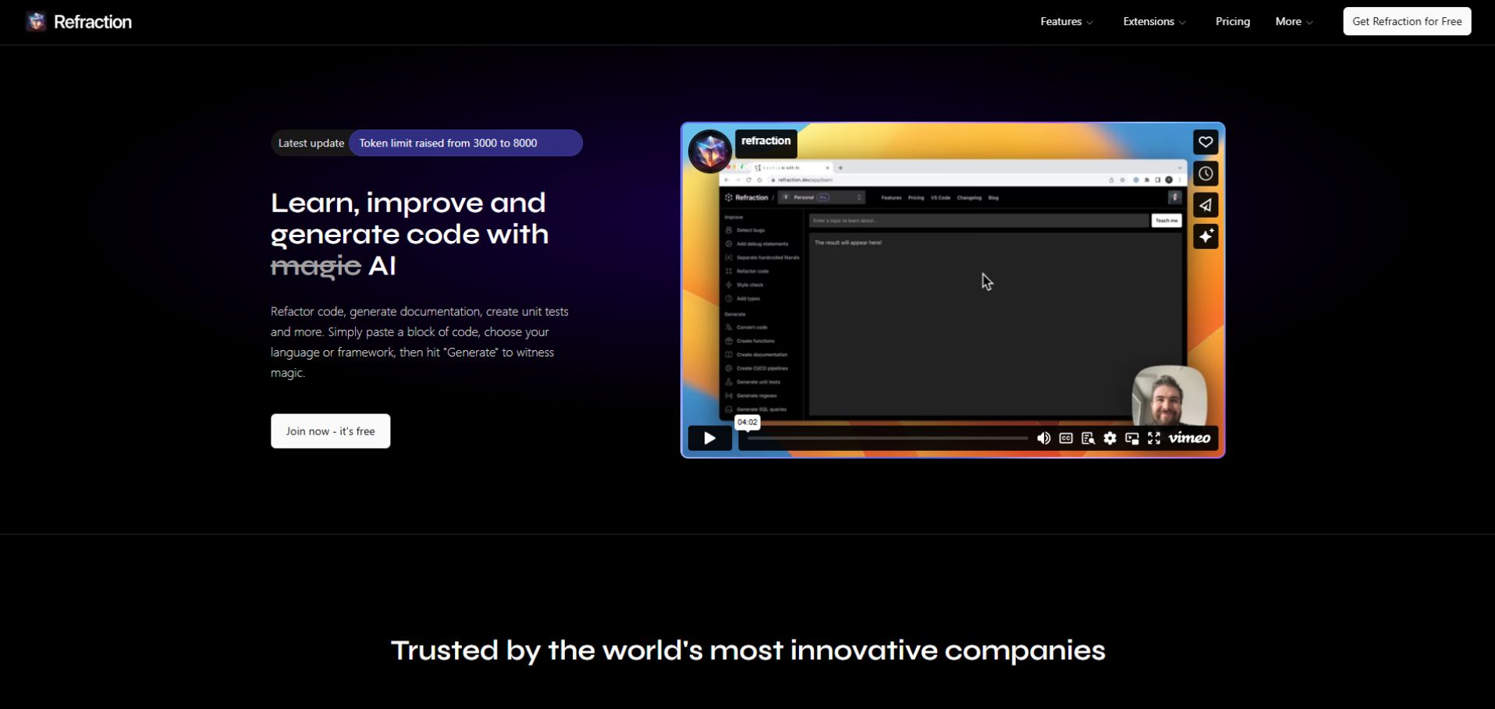Image resolution: width=1495 pixels, height=709 pixels.
Task: Click the Trusted by companies heading
Action: click(747, 651)
